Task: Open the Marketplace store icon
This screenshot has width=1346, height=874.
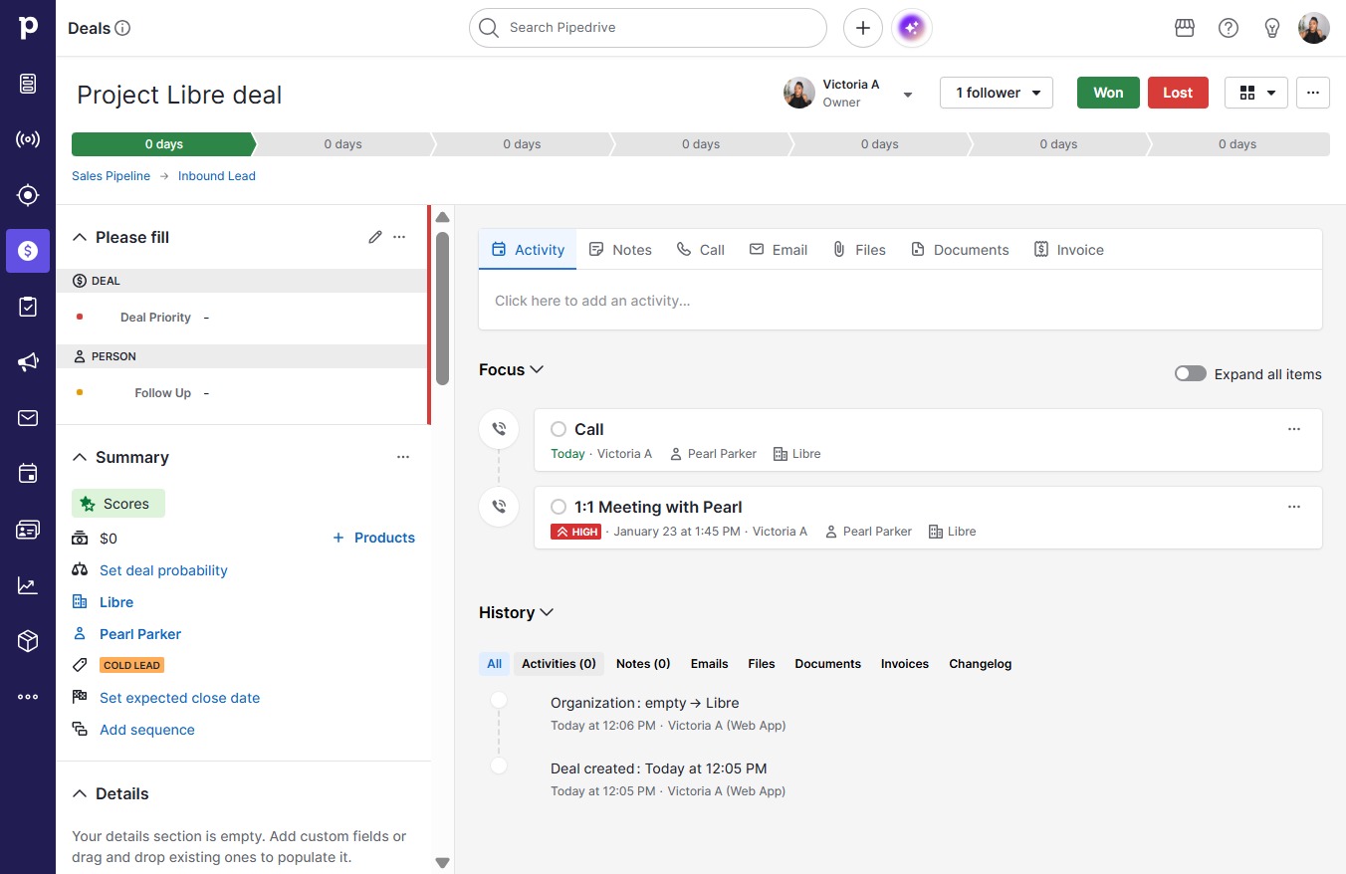Action: click(x=1185, y=28)
